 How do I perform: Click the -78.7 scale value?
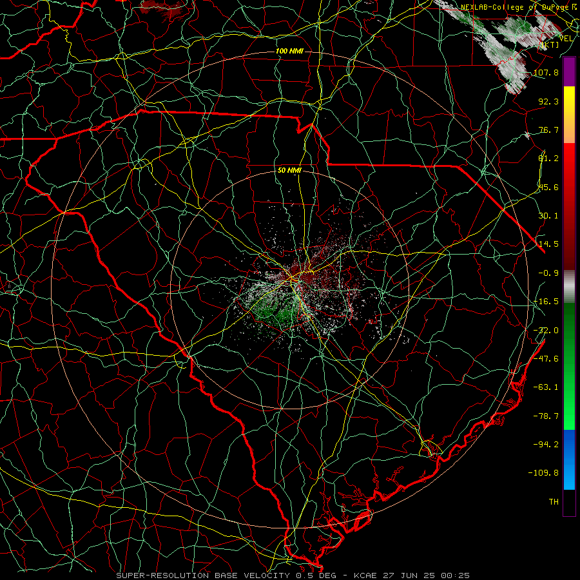pos(546,416)
